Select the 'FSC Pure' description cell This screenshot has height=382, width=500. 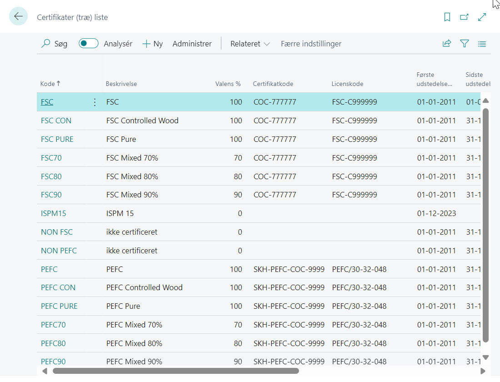[121, 139]
